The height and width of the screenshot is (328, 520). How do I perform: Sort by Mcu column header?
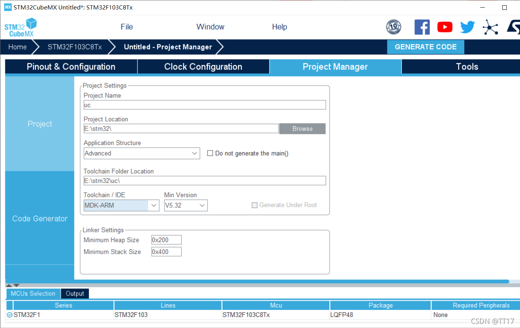pyautogui.click(x=276, y=305)
